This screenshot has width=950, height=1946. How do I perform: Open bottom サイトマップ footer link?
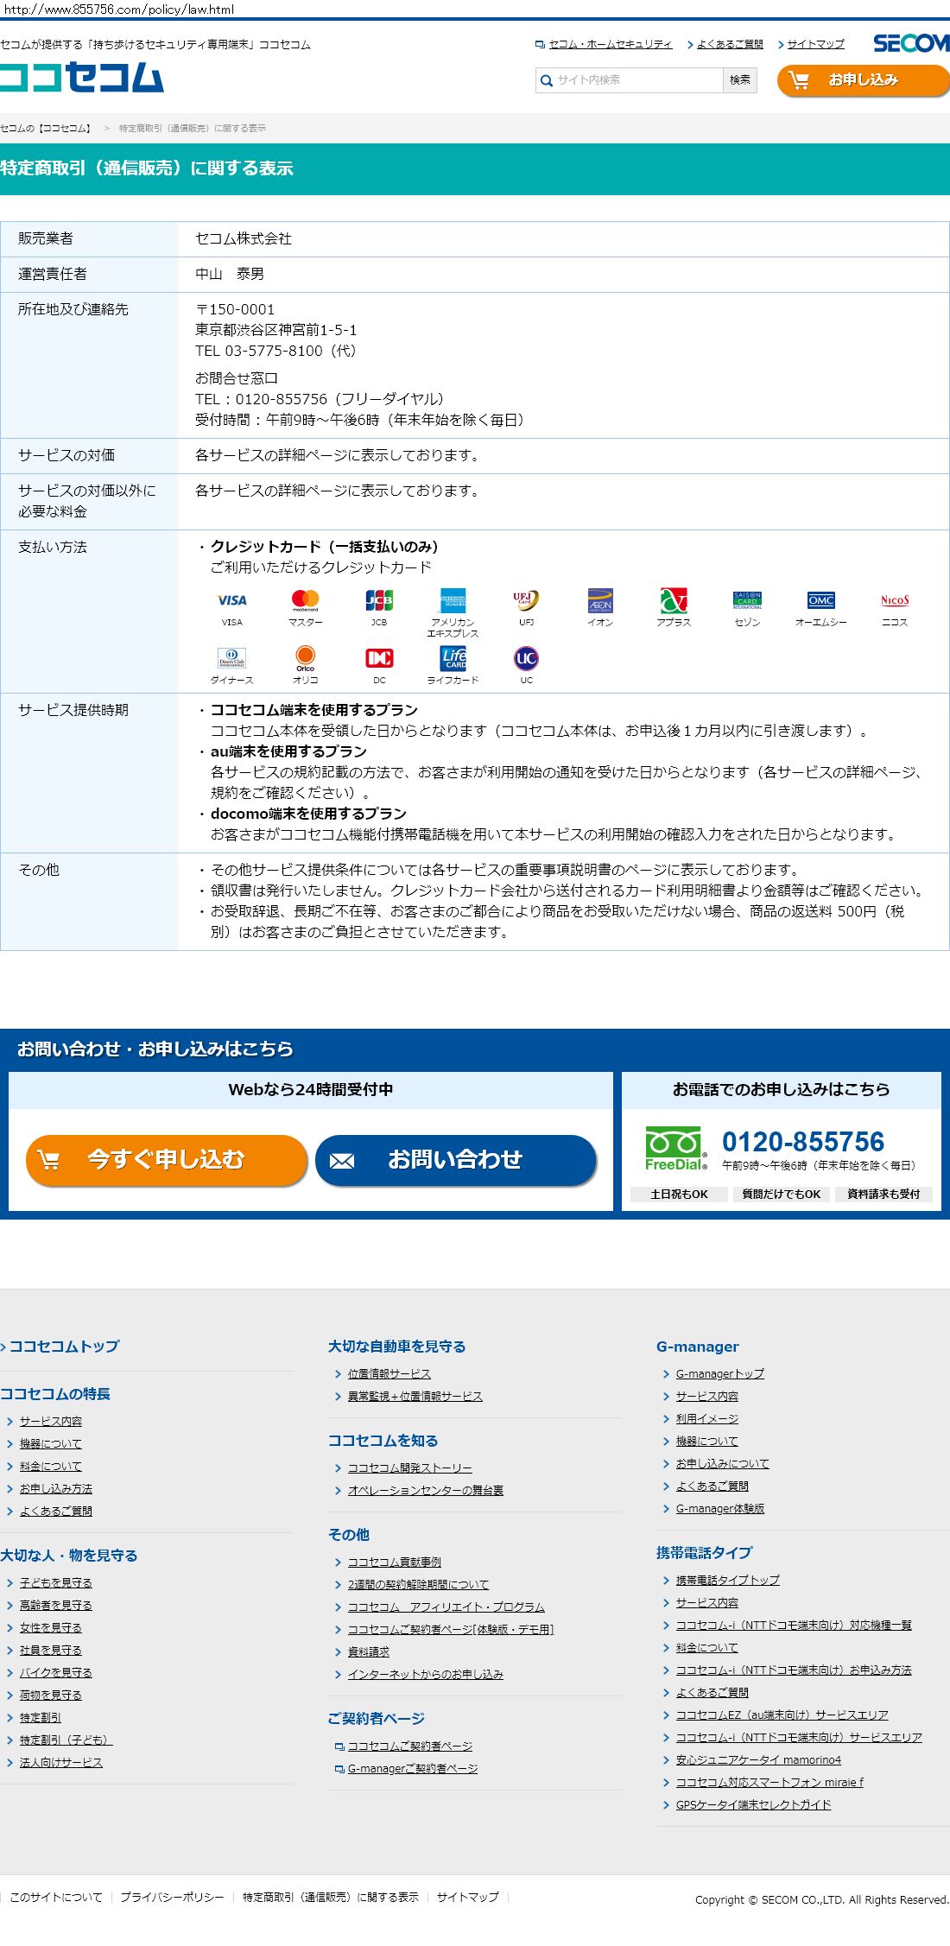467,1898
